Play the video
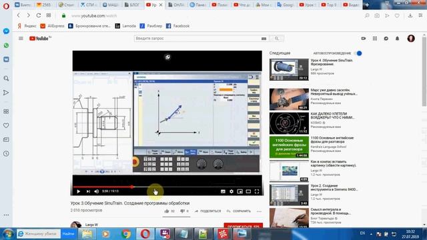The image size is (427, 240). (x=79, y=191)
